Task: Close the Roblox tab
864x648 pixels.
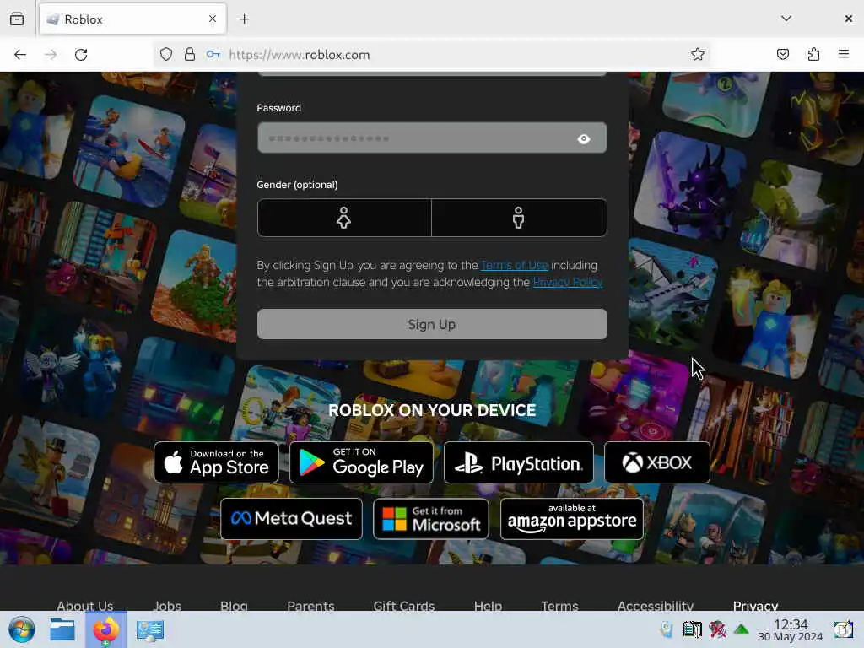Action: [213, 19]
